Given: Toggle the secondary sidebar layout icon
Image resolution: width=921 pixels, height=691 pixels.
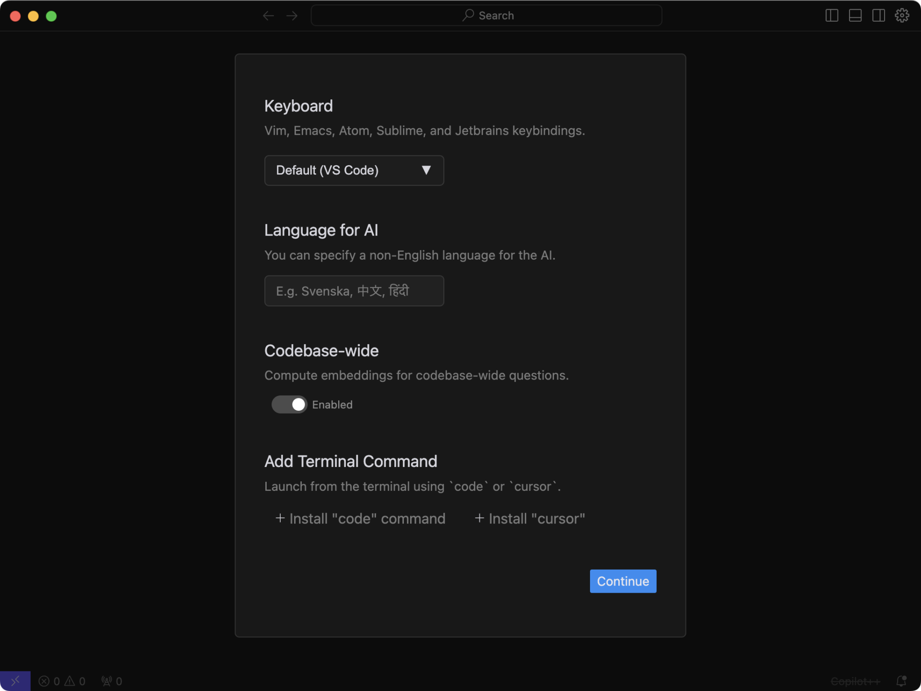Looking at the screenshot, I should pos(878,15).
